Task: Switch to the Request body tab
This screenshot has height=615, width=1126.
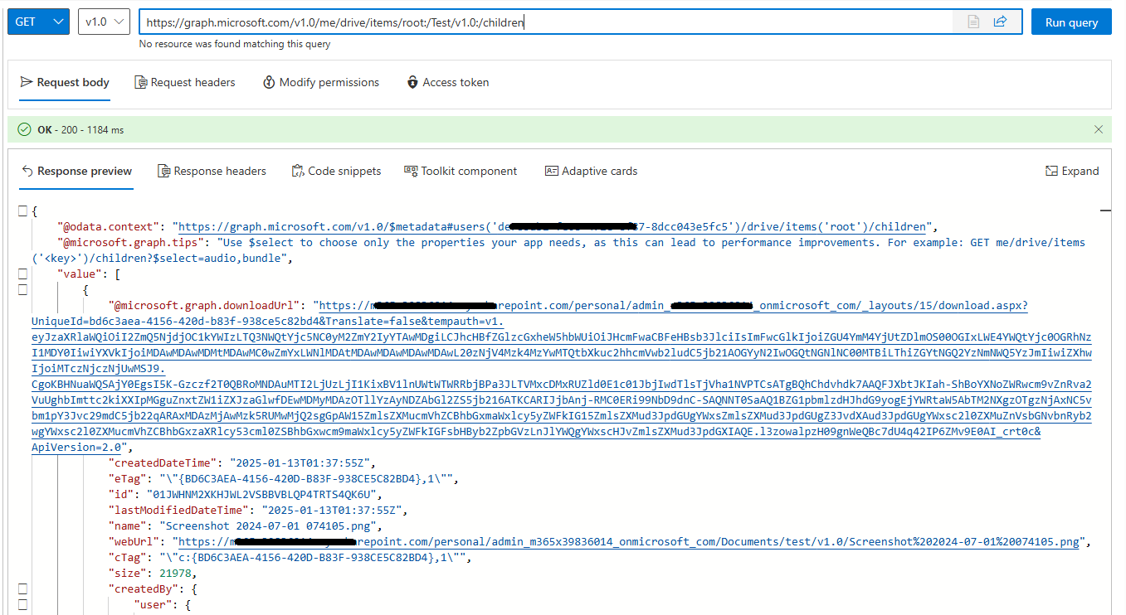Action: tap(65, 82)
